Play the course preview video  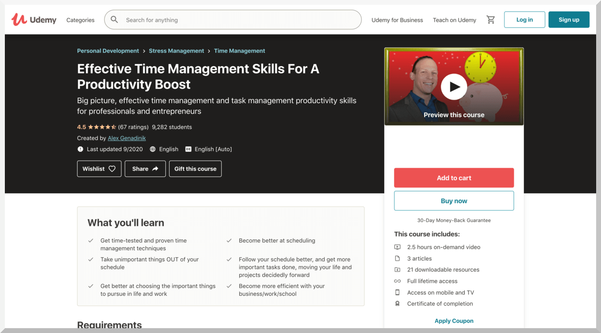click(x=454, y=87)
